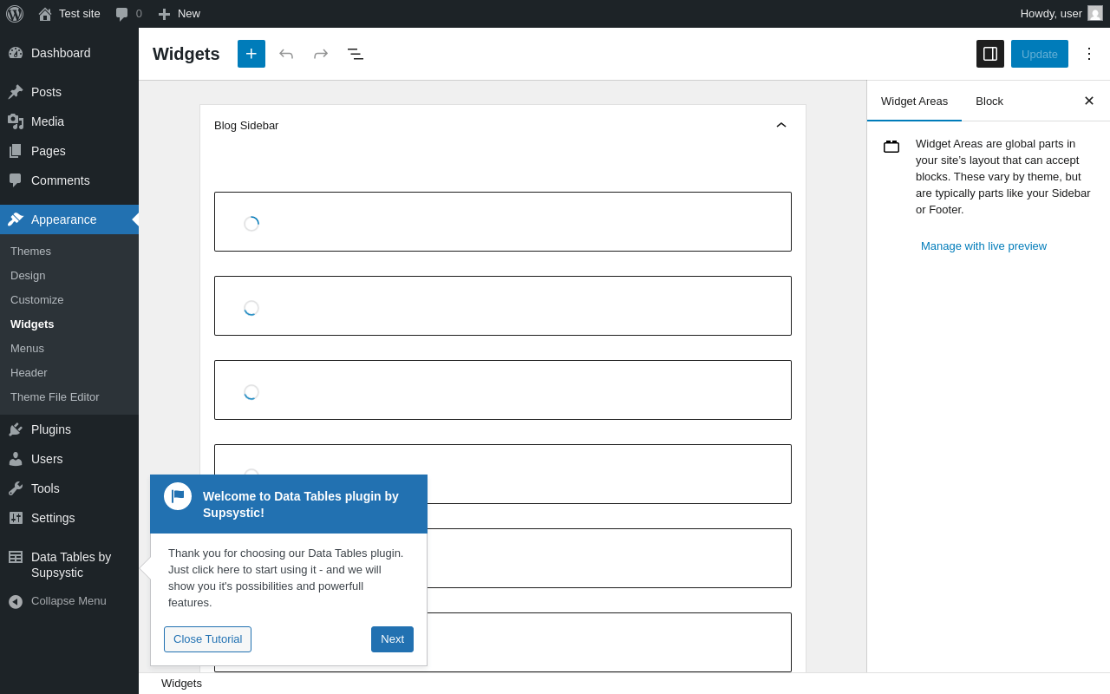This screenshot has height=694, width=1110.
Task: Click the Redo arrow icon
Action: [x=321, y=54]
